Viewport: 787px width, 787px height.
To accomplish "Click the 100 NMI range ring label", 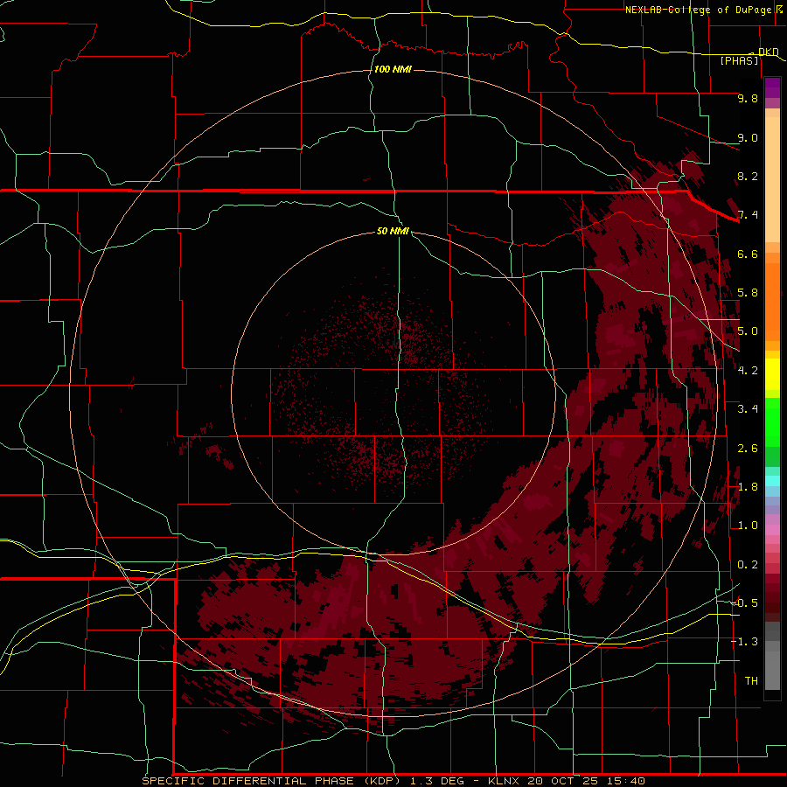I will [x=393, y=69].
